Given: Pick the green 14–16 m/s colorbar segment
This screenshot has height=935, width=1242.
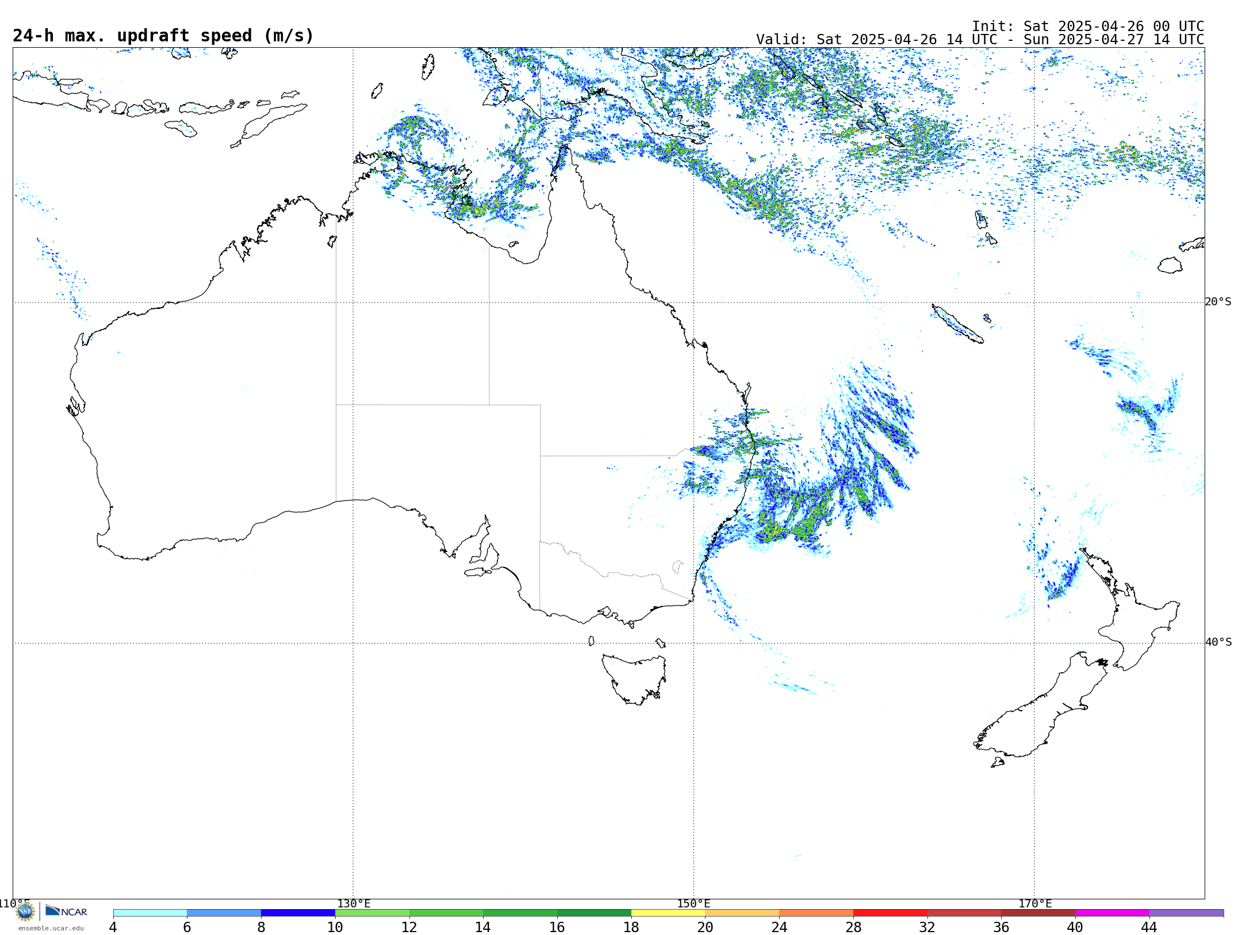Looking at the screenshot, I should [x=520, y=913].
